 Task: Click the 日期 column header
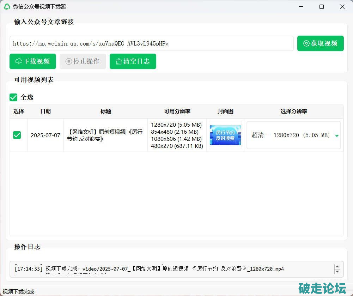[x=45, y=111]
